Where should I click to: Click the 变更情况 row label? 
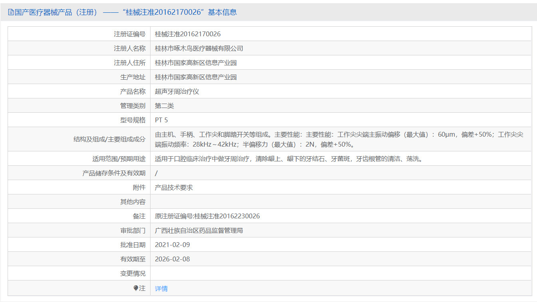tap(133, 273)
